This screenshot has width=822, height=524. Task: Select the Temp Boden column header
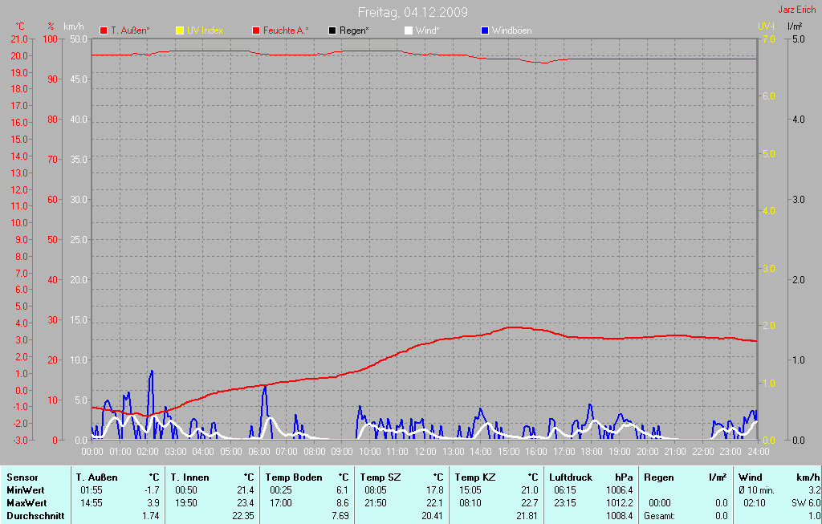[x=294, y=477]
